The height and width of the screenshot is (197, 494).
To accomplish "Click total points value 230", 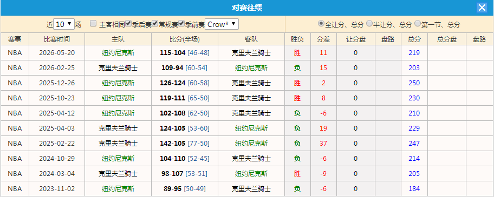I will click(414, 98).
